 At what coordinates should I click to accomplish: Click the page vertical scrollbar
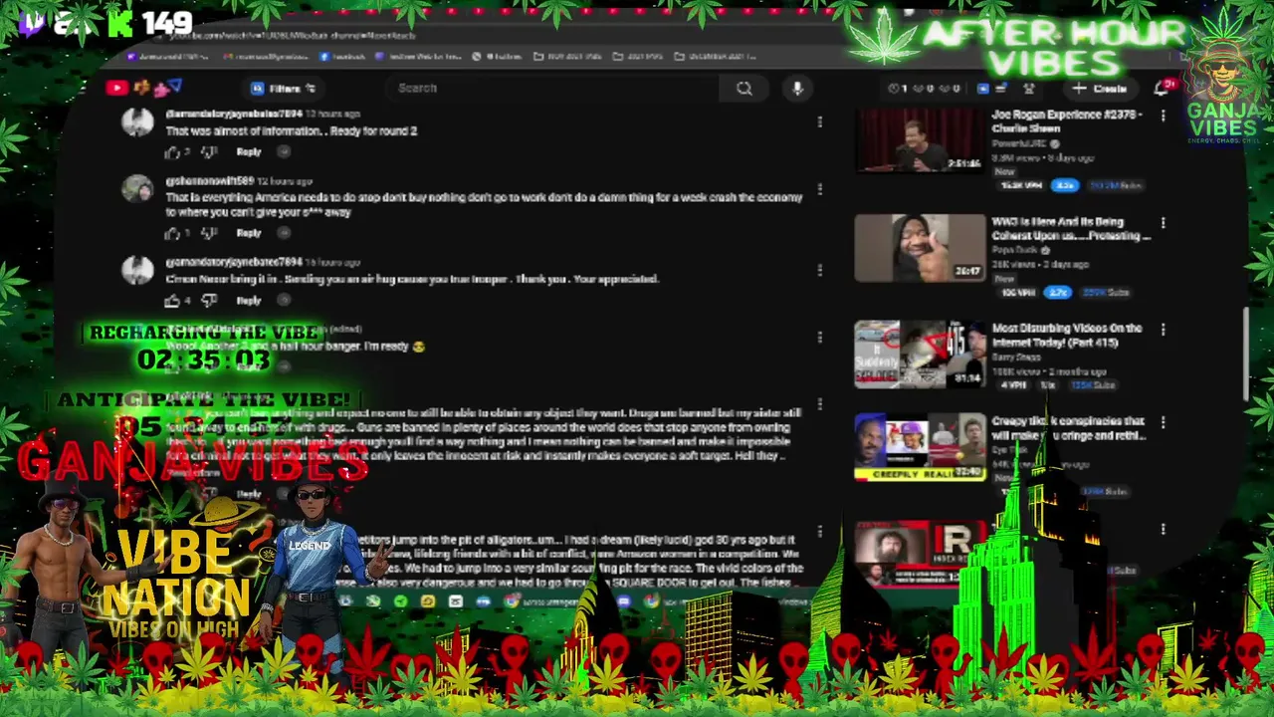(x=1245, y=354)
